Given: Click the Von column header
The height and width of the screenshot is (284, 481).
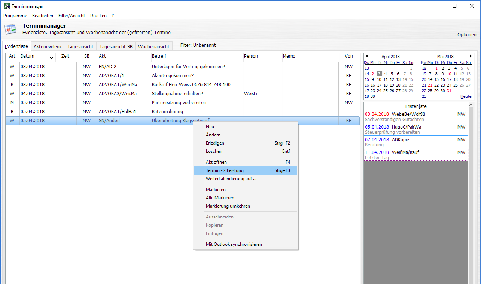Looking at the screenshot, I should pos(349,56).
